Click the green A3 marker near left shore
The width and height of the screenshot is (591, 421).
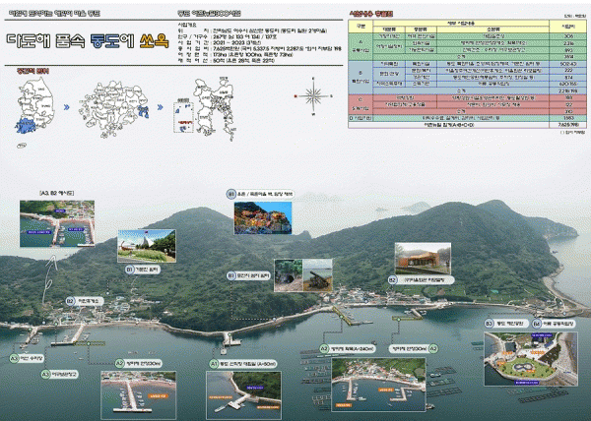tap(15, 359)
